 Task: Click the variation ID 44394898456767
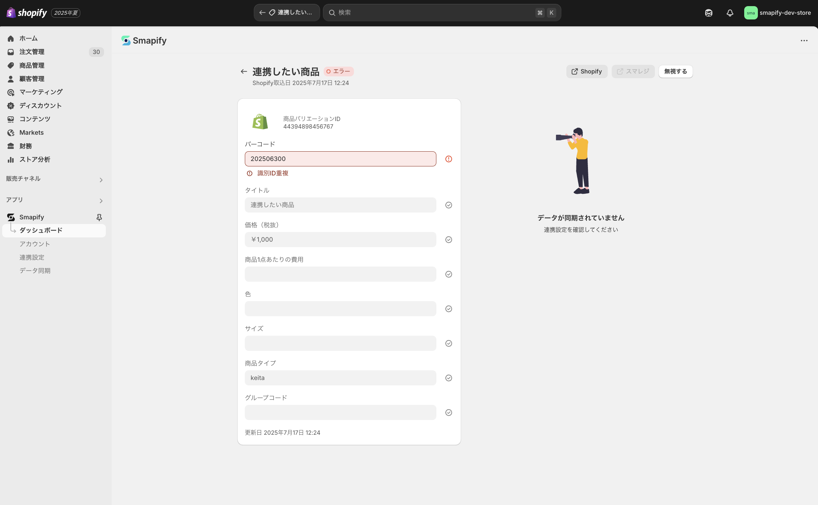tap(308, 127)
